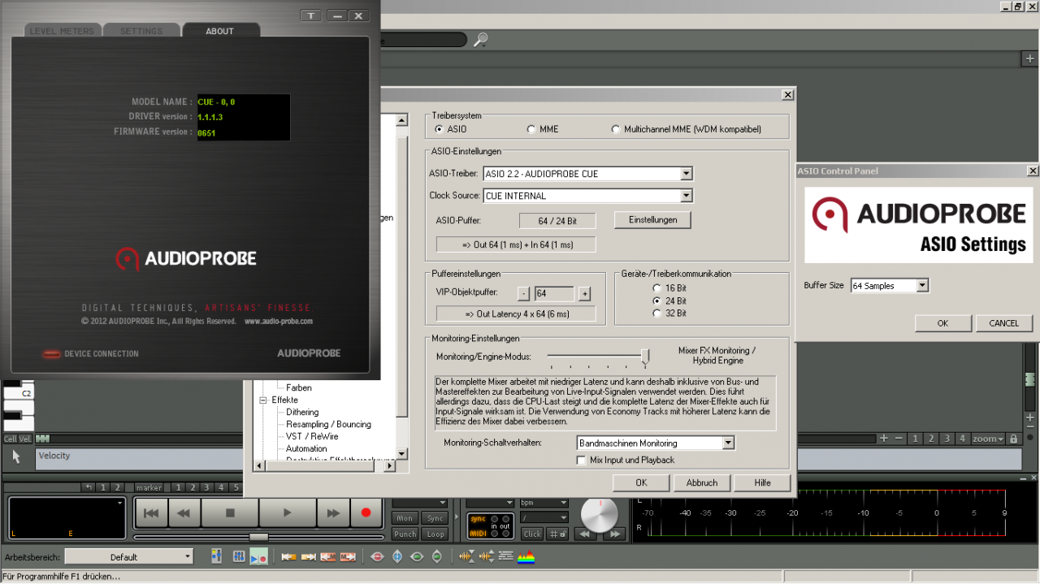Click the Audioprobe website link
This screenshot has height=584, width=1040.
coord(279,321)
